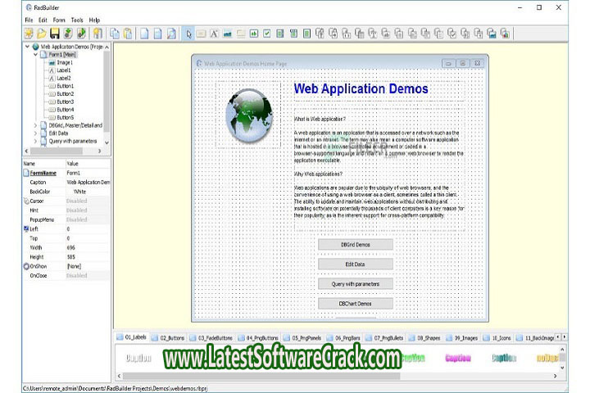The width and height of the screenshot is (590, 393).
Task: Click the globe image on the form
Action: click(x=249, y=115)
